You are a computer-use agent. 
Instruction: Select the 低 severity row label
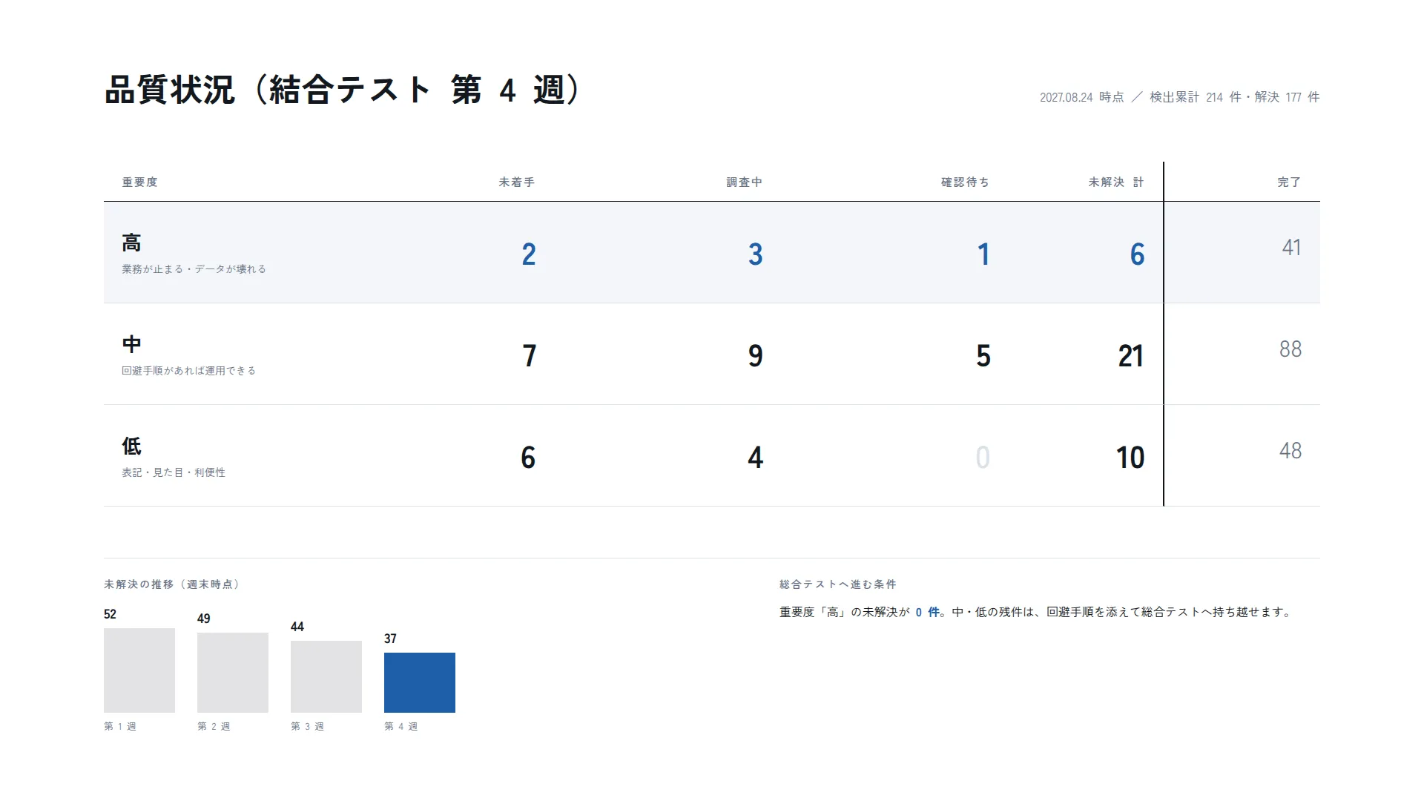pos(131,446)
